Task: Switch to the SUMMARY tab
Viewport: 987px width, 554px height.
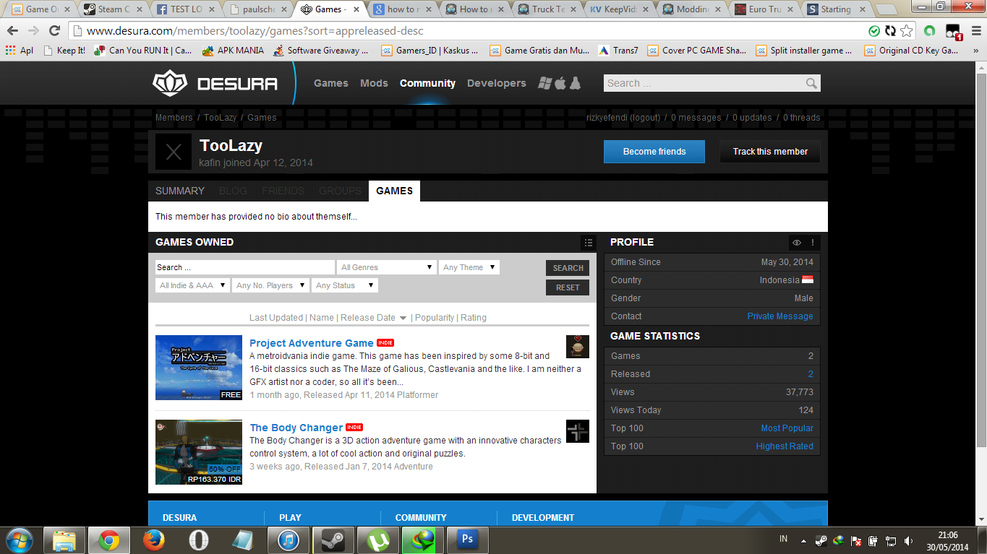Action: (x=180, y=191)
